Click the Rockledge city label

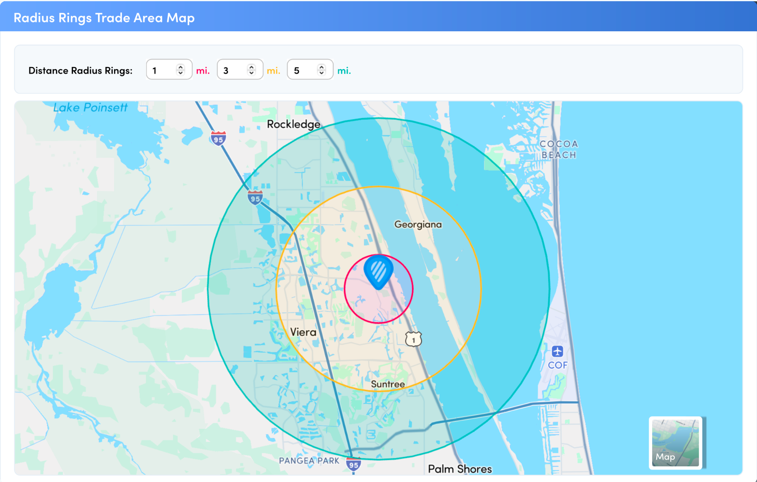coord(294,124)
